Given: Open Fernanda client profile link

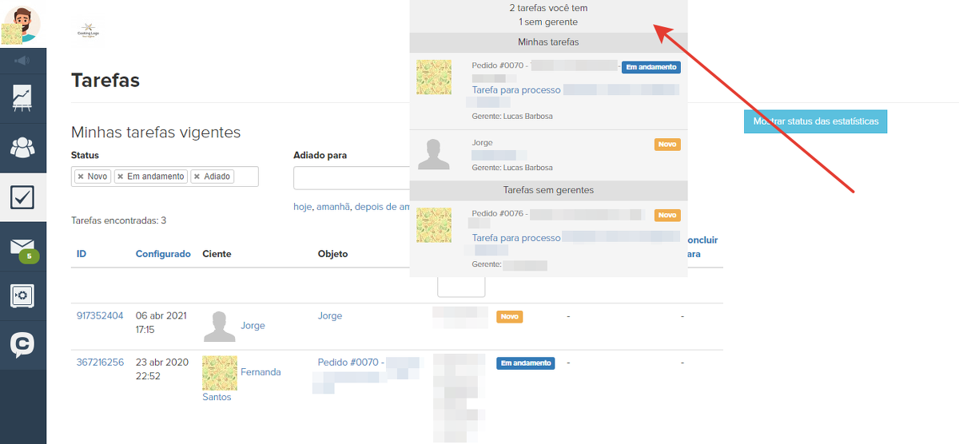Looking at the screenshot, I should click(261, 372).
